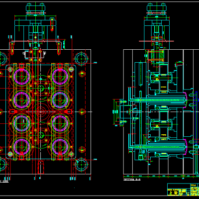Select the top-right magenta cavity ring
This screenshot has width=199, height=199.
click(x=60, y=77)
